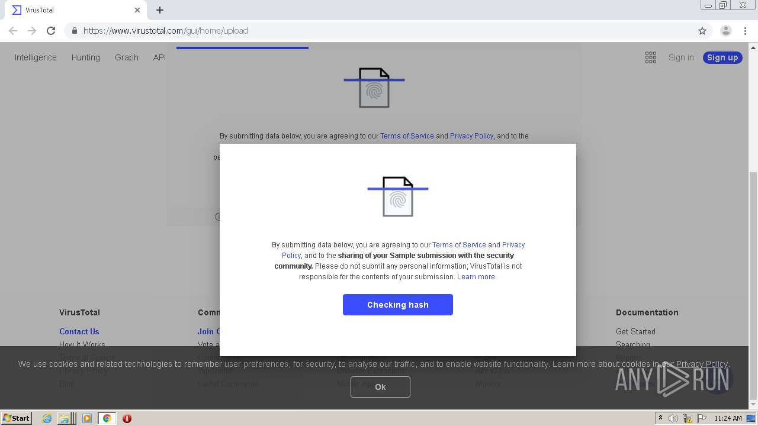Open the Windows Start menu
The image size is (758, 426).
point(17,418)
